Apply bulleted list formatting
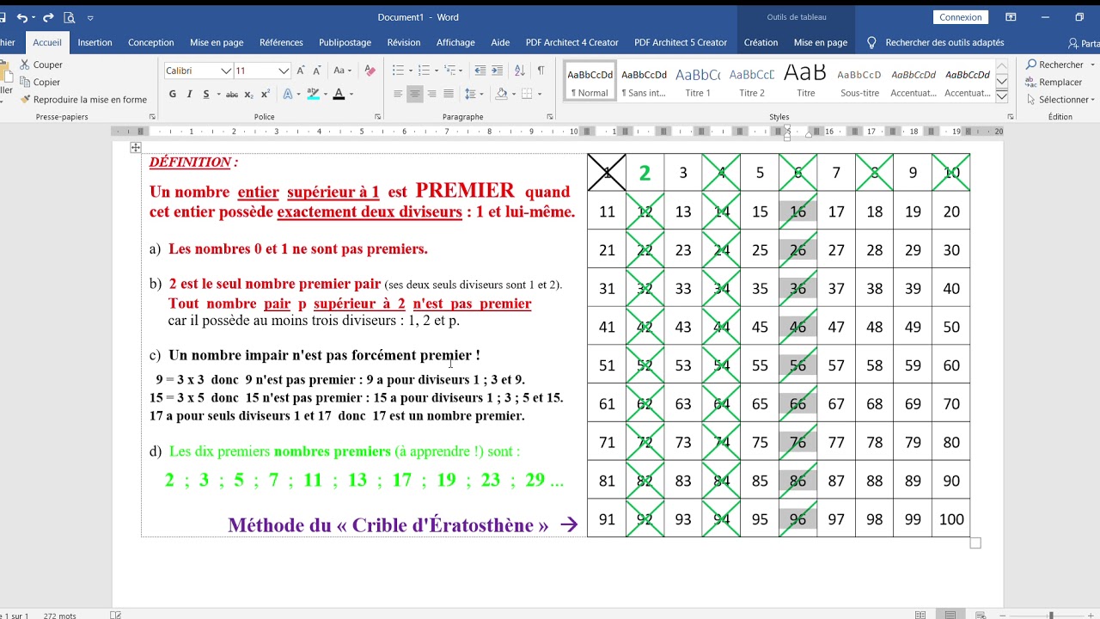The image size is (1100, 619). (398, 70)
